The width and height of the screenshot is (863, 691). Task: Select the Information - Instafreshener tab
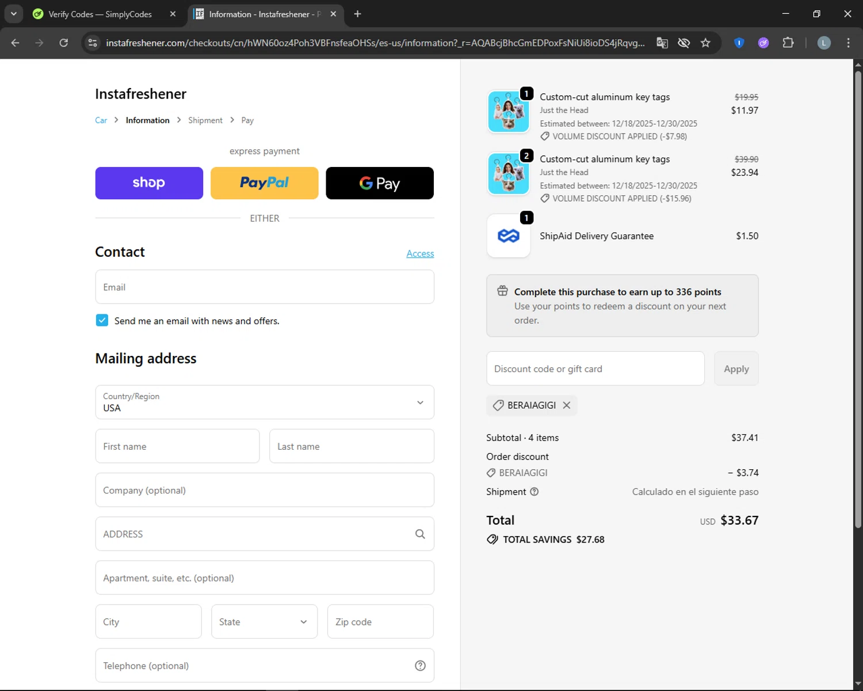coord(265,14)
